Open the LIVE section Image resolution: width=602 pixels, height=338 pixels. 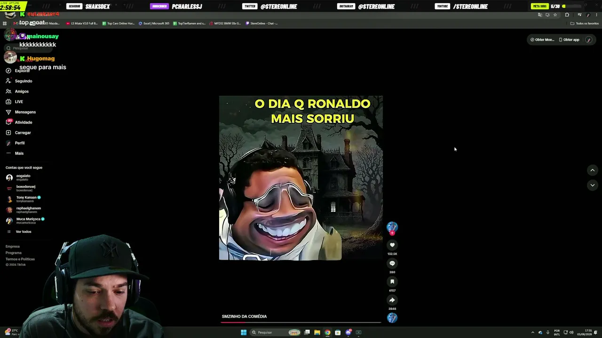coord(15,102)
